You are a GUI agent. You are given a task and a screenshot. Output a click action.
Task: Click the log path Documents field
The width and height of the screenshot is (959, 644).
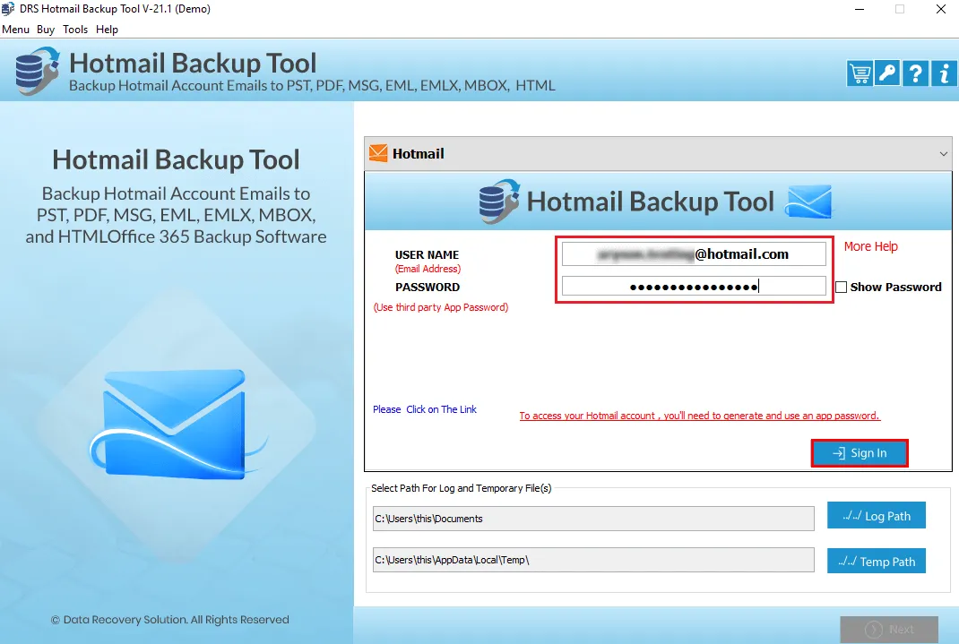(593, 519)
